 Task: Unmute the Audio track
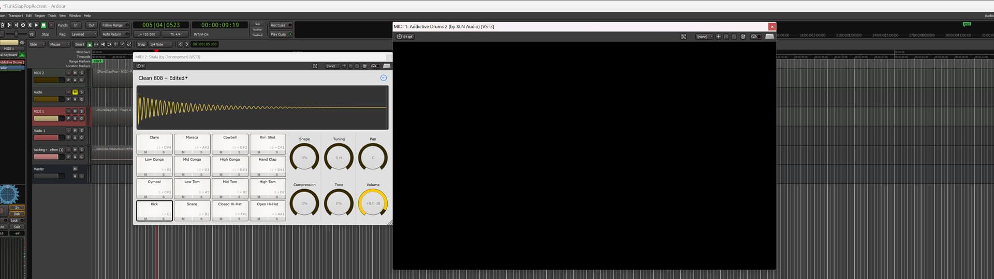point(75,92)
